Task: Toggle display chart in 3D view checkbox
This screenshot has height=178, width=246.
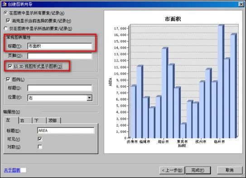Action: coord(10,66)
